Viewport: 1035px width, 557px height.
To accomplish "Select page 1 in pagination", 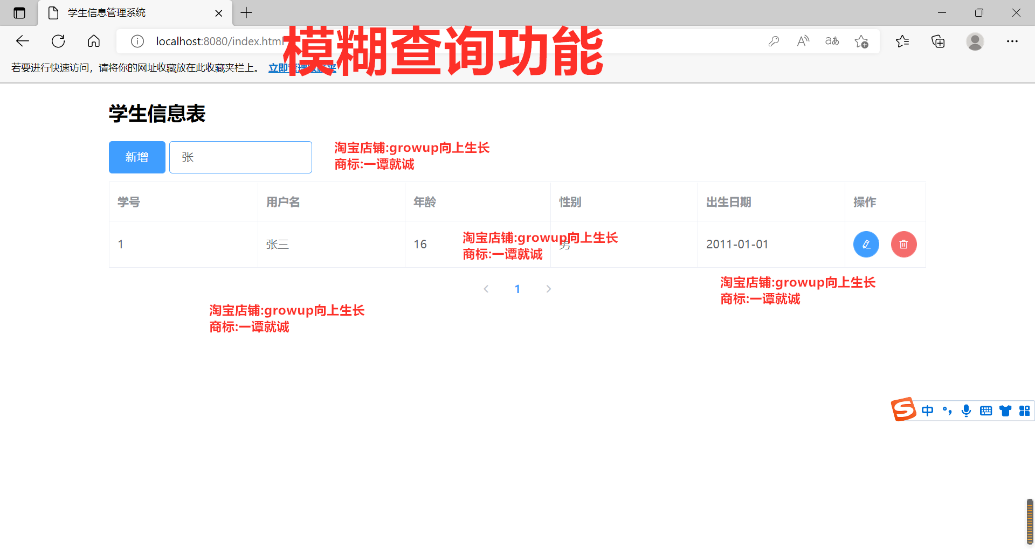I will [x=517, y=289].
